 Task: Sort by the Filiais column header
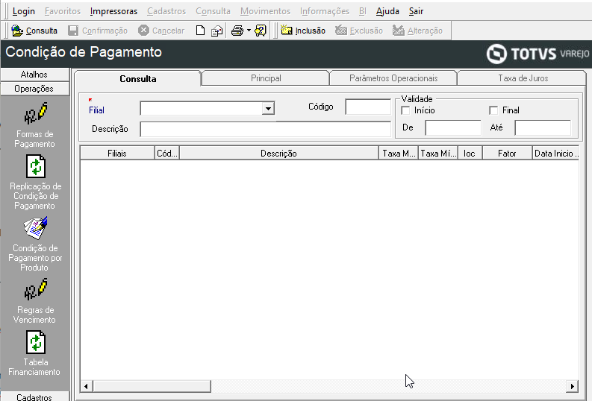(117, 154)
